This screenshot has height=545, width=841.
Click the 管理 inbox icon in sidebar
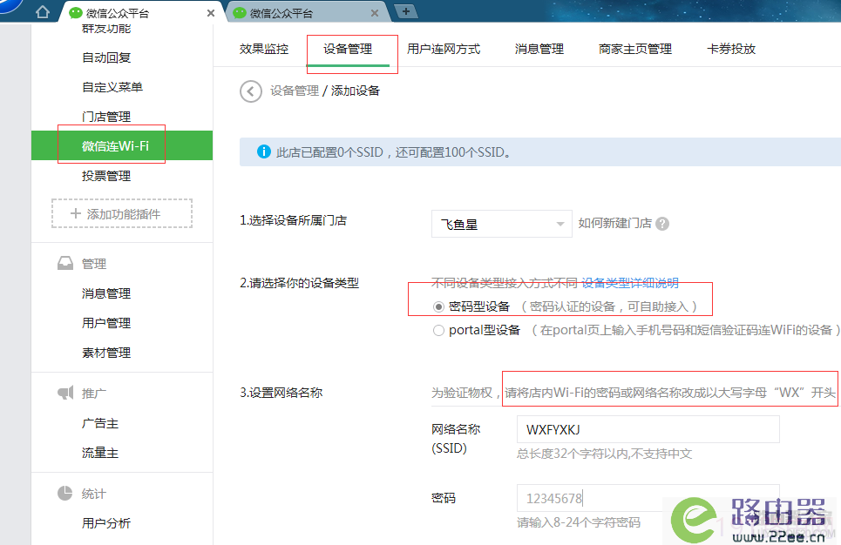[64, 263]
